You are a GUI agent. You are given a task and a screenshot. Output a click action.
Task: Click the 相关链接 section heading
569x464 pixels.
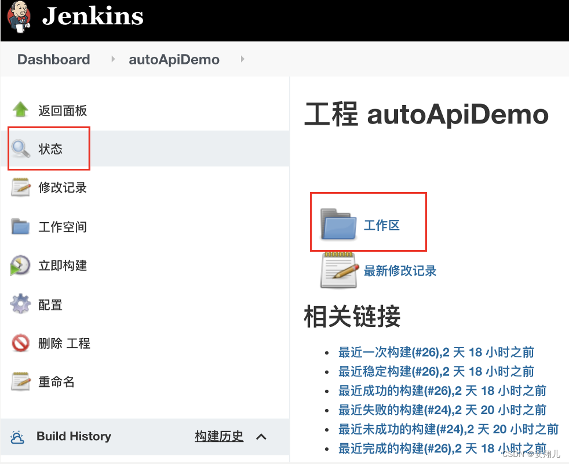point(352,316)
